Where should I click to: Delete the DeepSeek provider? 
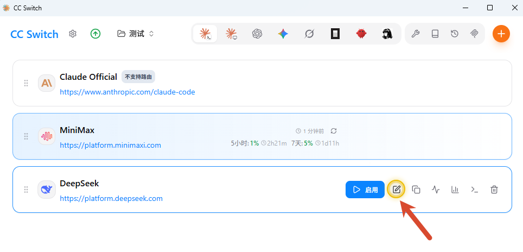pos(494,190)
